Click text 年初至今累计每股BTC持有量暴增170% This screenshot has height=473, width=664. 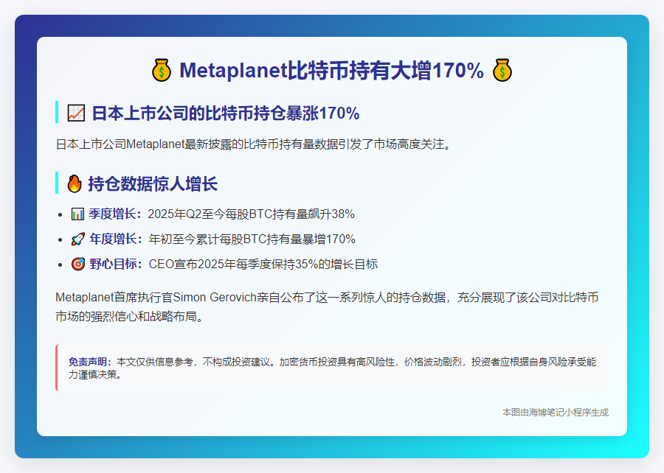[252, 239]
